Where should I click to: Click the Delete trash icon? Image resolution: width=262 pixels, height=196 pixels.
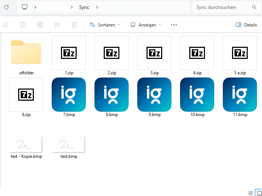[74, 25]
